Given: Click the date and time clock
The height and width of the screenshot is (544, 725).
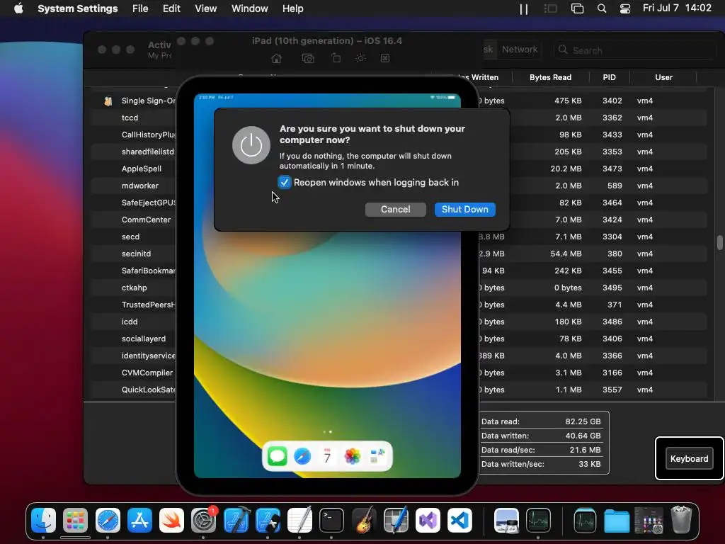Looking at the screenshot, I should click(677, 8).
